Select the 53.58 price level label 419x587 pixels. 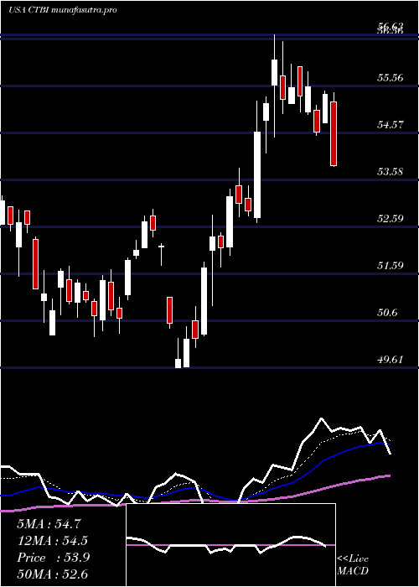point(391,172)
